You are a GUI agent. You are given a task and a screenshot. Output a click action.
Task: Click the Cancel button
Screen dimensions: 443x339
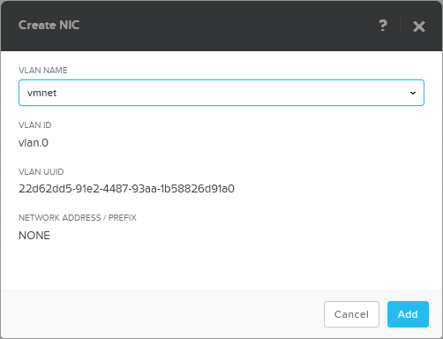(x=351, y=314)
